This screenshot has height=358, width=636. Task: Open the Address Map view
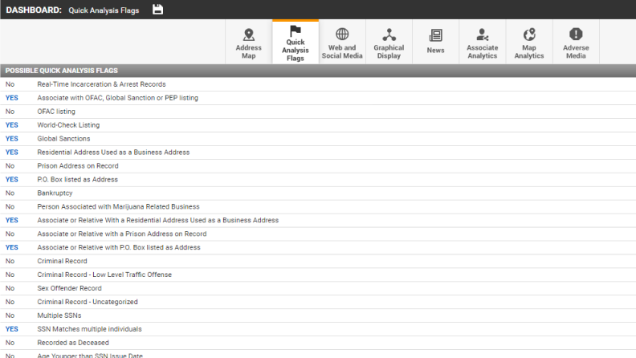[x=249, y=43]
